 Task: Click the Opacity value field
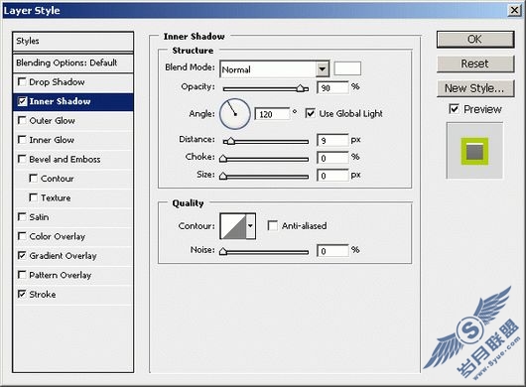[x=332, y=88]
